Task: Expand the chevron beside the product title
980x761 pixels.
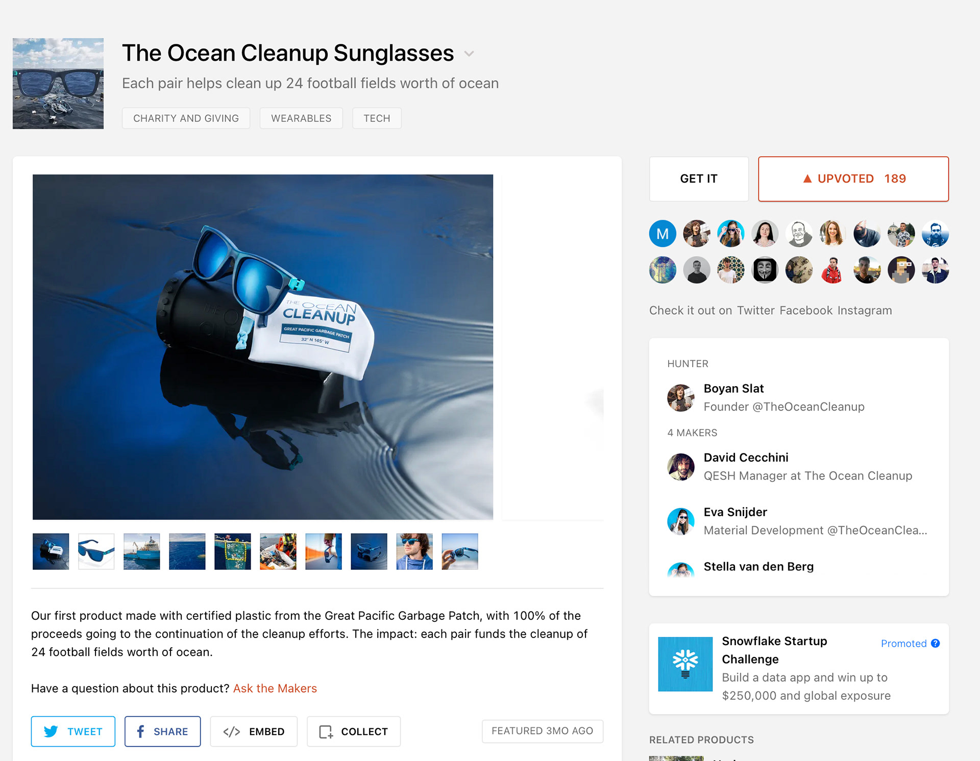Action: coord(469,54)
